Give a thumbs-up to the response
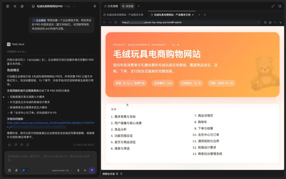This screenshot has width=286, height=179. point(10,145)
